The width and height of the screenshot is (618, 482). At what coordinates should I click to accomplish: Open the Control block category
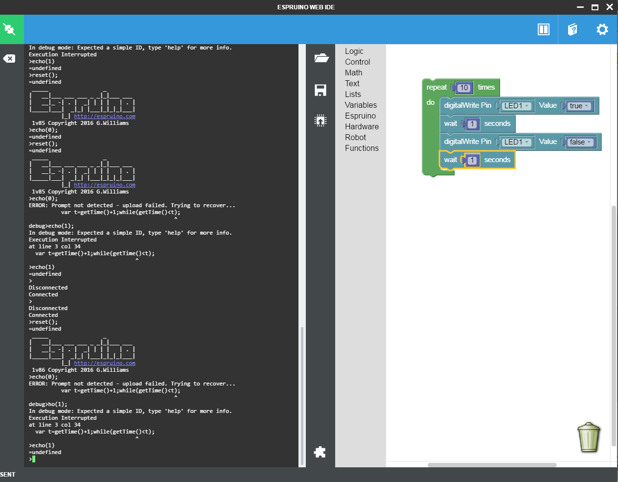click(x=358, y=62)
